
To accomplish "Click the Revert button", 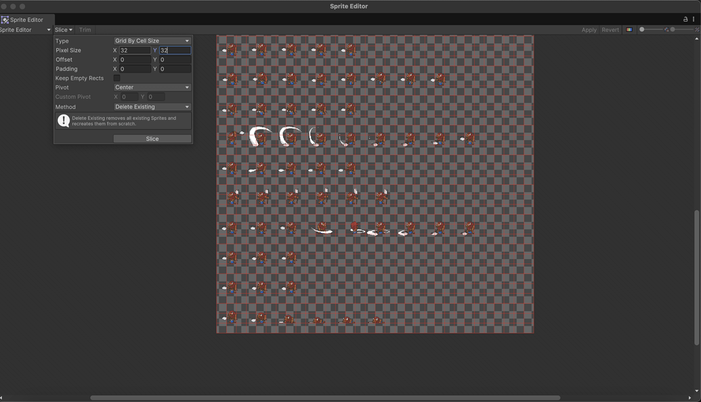I will 610,29.
